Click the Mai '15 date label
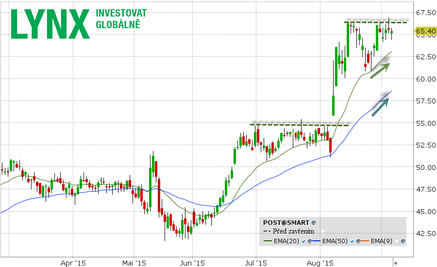The image size is (437, 267). 134,263
